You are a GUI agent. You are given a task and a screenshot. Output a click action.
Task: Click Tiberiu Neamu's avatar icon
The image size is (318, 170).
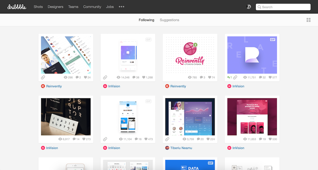167,148
